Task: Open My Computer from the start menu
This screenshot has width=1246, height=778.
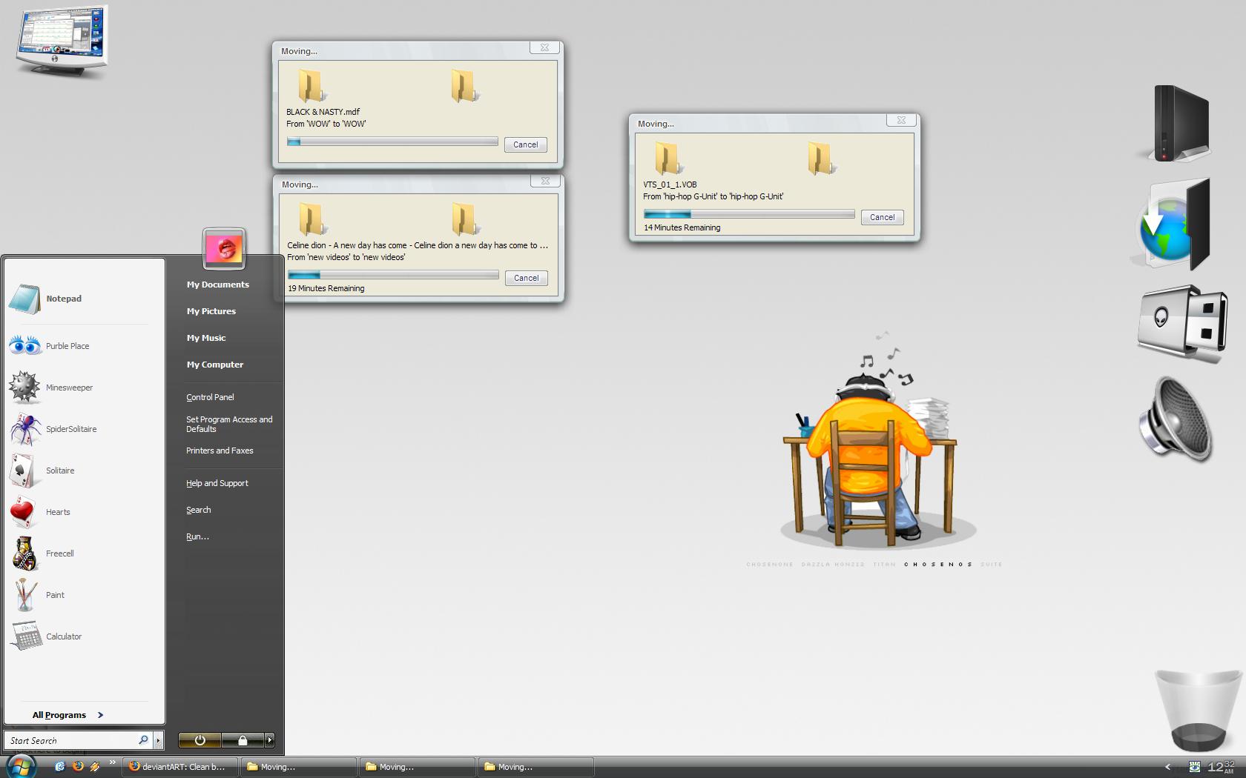Action: tap(214, 364)
